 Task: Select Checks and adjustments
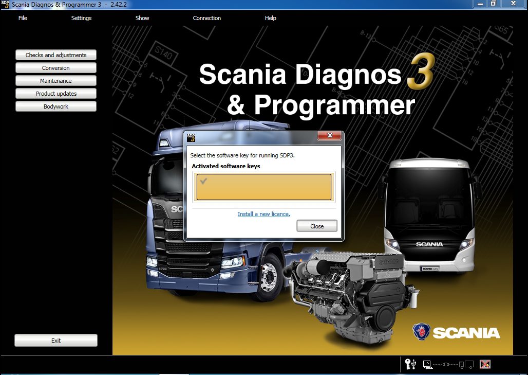click(x=55, y=55)
